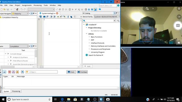Expand Memory Interfaces and Controllers node

tap(89, 46)
